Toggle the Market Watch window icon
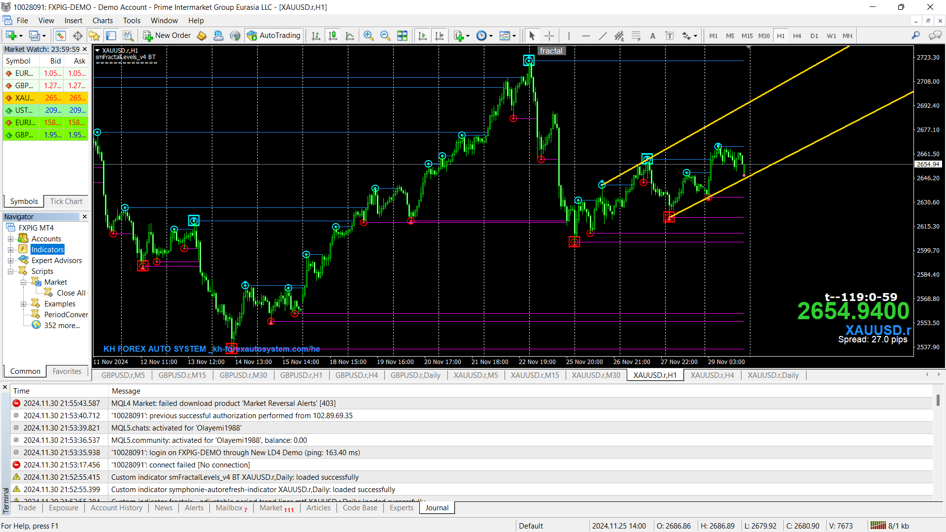This screenshot has height=532, width=946. [61, 35]
